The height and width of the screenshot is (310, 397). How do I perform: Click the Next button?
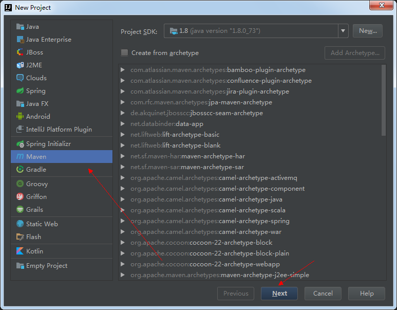279,293
